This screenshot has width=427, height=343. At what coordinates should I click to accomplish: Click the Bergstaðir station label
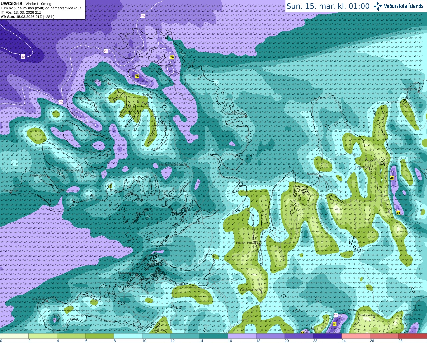(362, 167)
